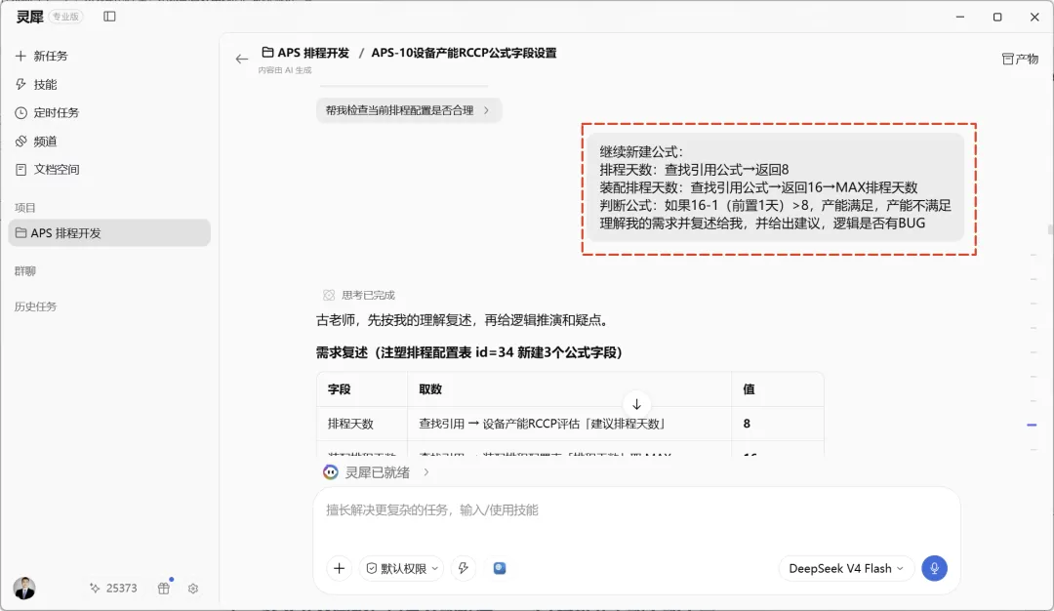This screenshot has width=1054, height=611.
Task: Focus the message input field
Action: (636, 510)
